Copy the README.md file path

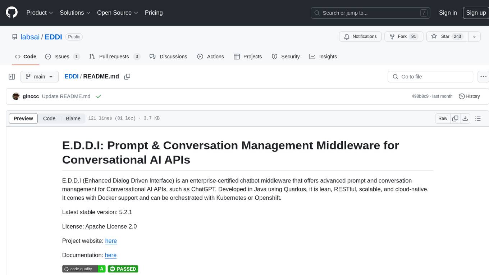(x=127, y=77)
